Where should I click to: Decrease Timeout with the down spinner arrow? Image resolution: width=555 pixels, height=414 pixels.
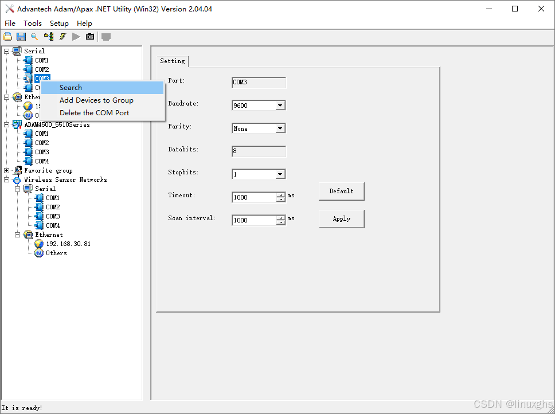point(281,200)
